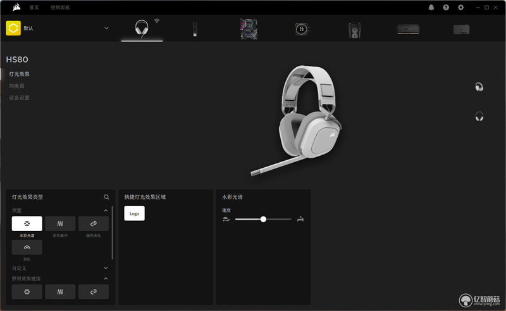Select the liquid cooler showing 28
The image size is (506, 311).
click(302, 29)
